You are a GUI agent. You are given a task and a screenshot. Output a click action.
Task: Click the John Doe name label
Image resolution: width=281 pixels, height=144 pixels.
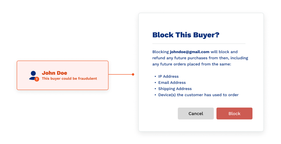[54, 73]
